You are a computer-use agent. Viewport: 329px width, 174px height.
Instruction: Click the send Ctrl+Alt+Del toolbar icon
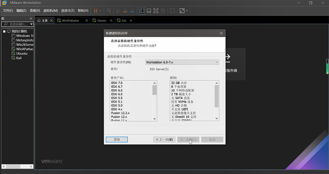(109, 11)
